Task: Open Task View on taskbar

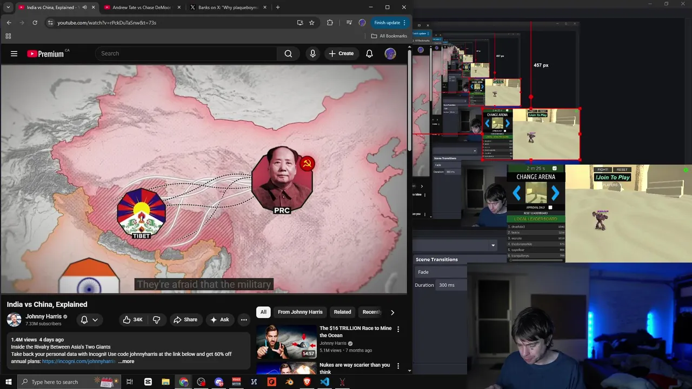Action: point(130,382)
